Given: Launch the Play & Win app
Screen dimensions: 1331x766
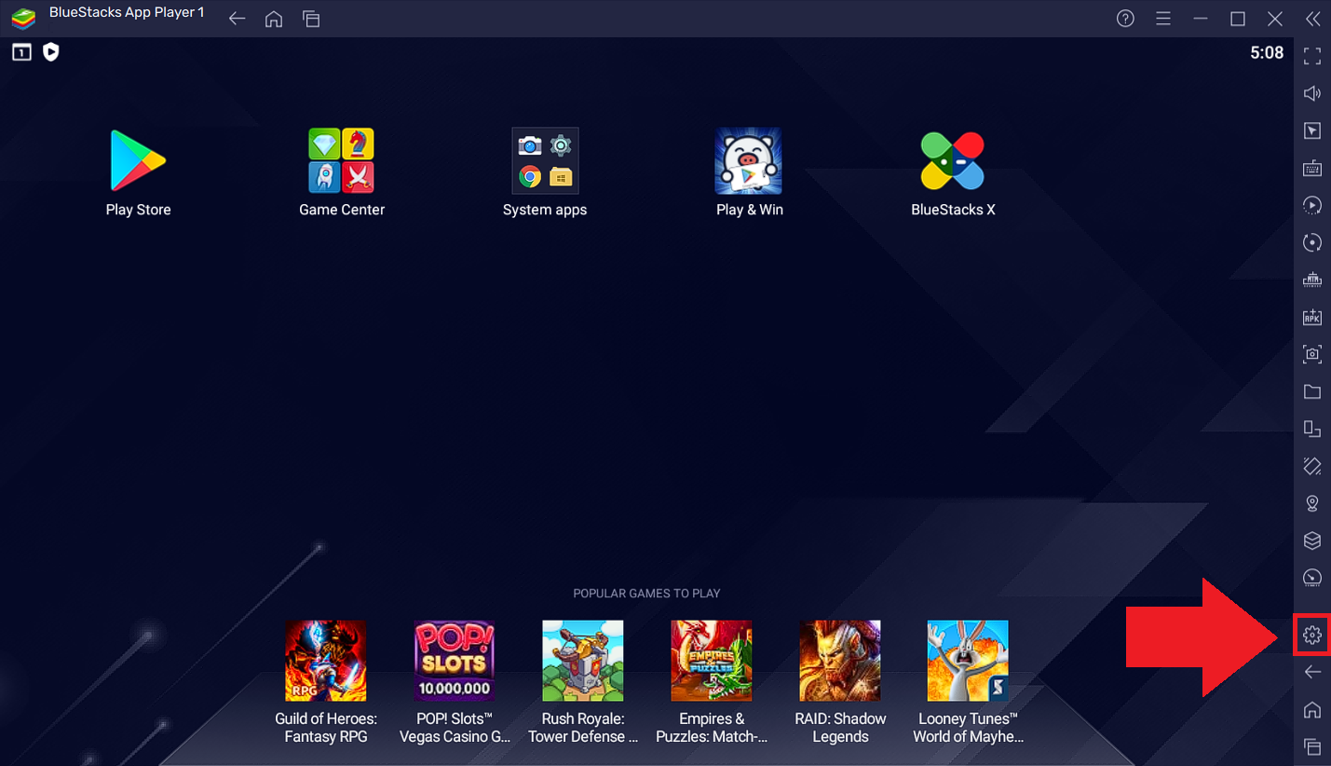Looking at the screenshot, I should coord(748,161).
